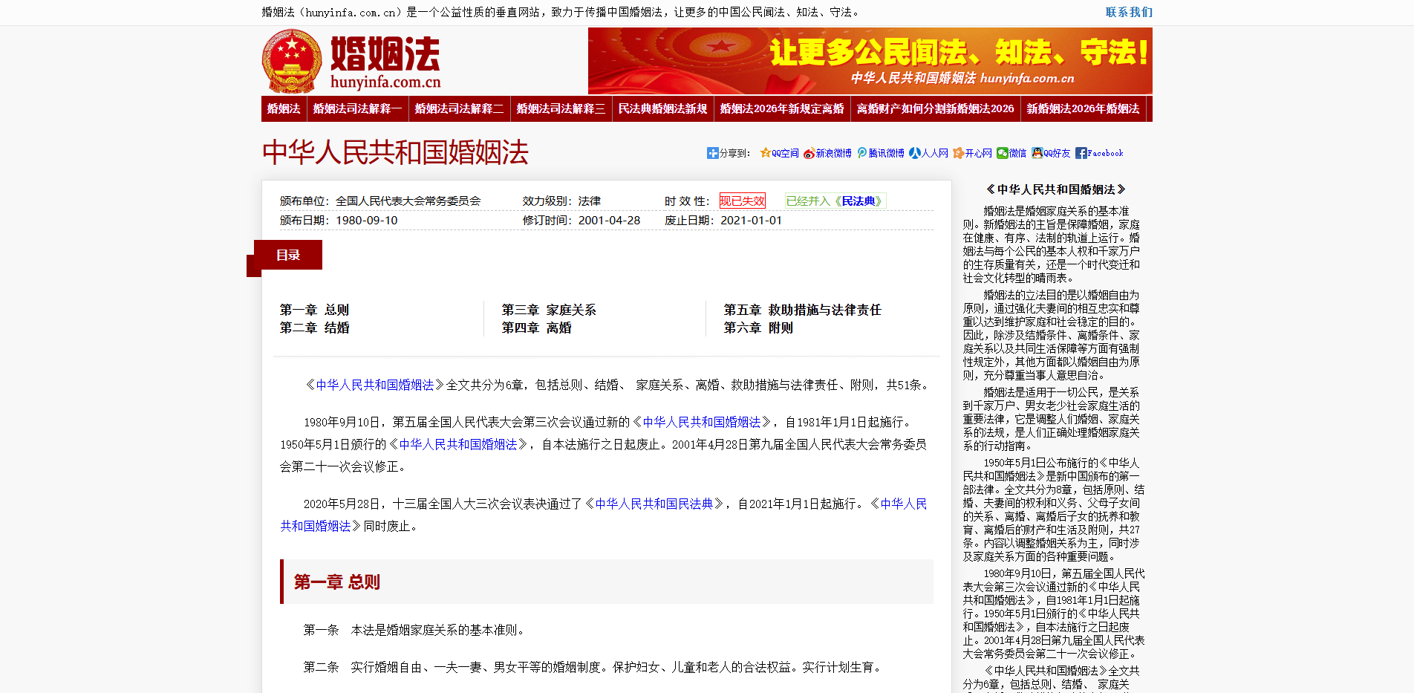Select 第一章 总则 from the 目录
Screen dimensions: 1414x693
[x=314, y=310]
